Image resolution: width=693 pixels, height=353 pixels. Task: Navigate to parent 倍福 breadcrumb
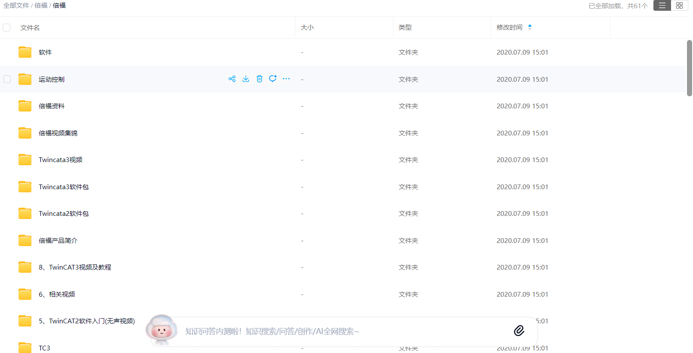coord(41,6)
